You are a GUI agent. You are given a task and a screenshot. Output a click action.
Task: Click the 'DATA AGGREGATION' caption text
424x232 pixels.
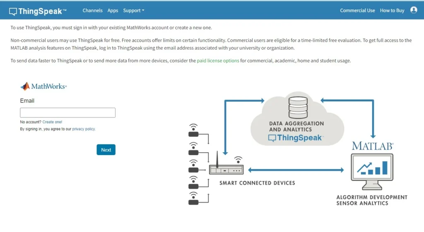click(296, 123)
